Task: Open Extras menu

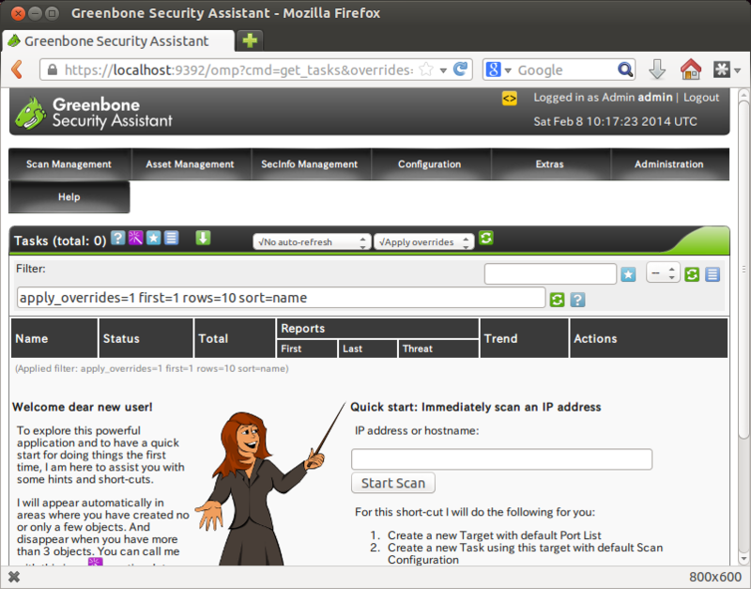Action: 550,164
